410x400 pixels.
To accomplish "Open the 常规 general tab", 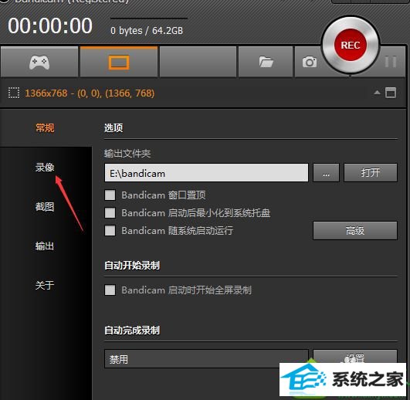I will (x=45, y=128).
